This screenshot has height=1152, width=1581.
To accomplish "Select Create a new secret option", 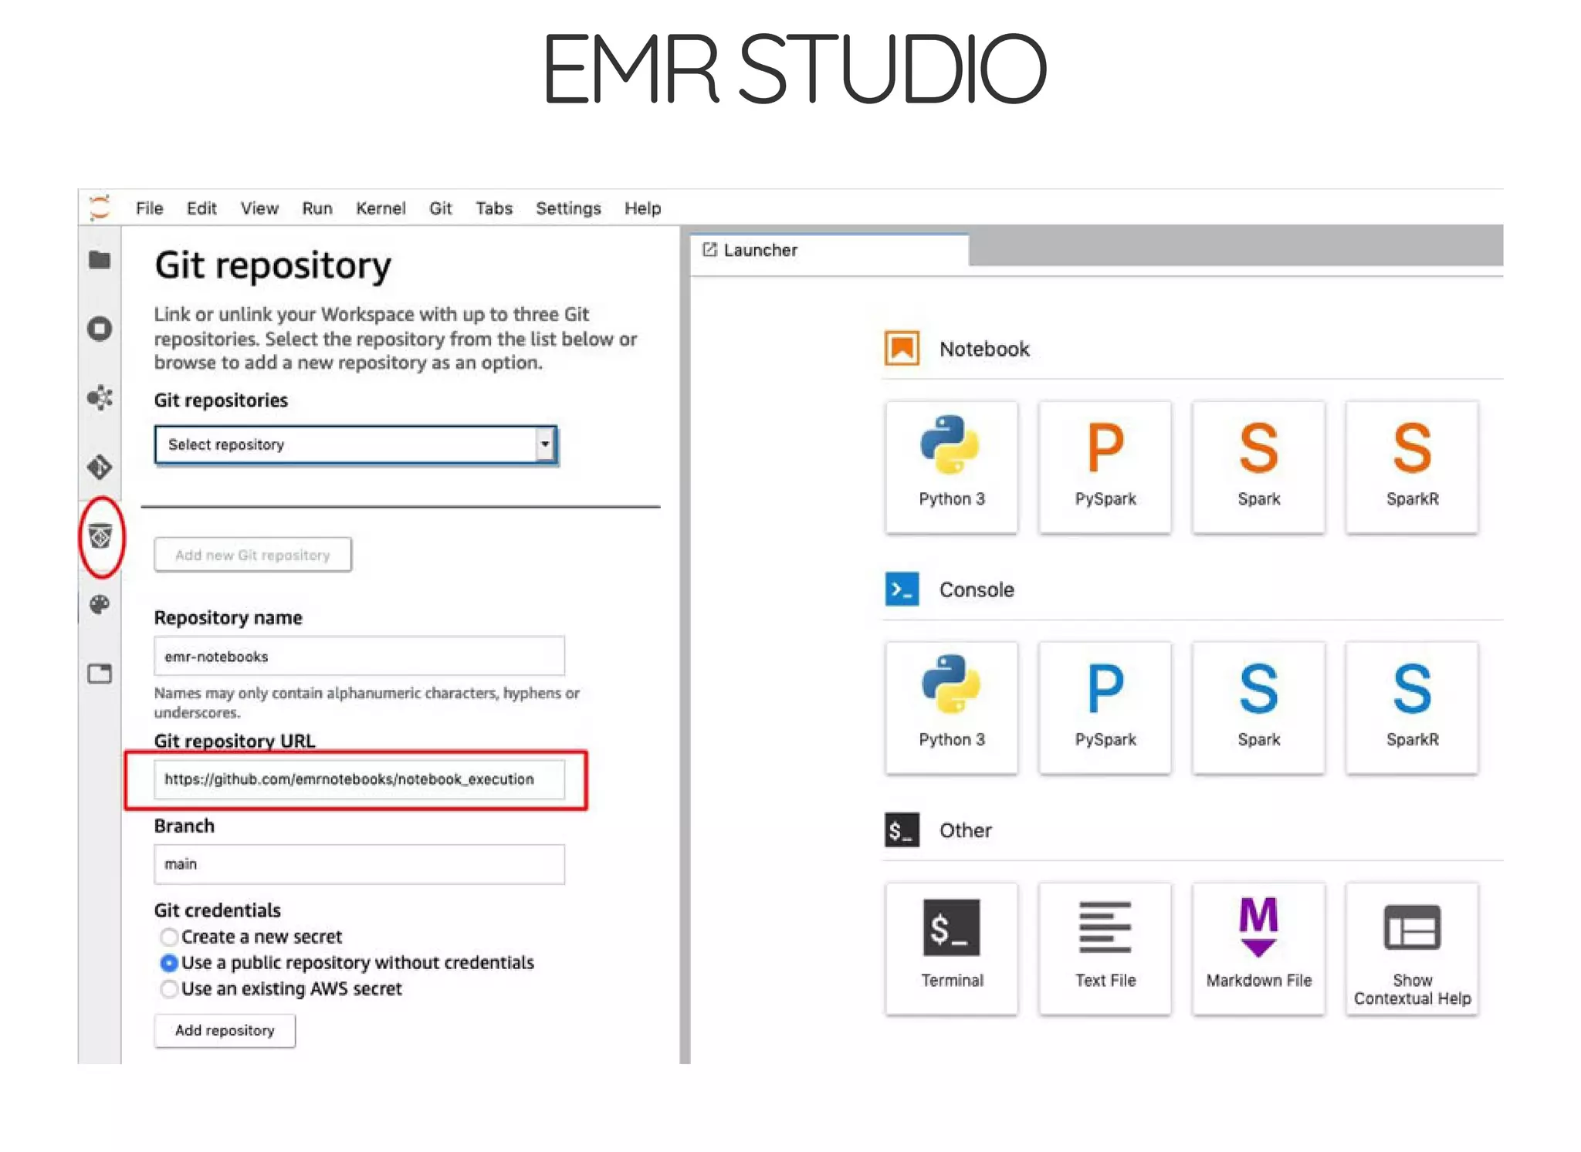I will coord(169,937).
